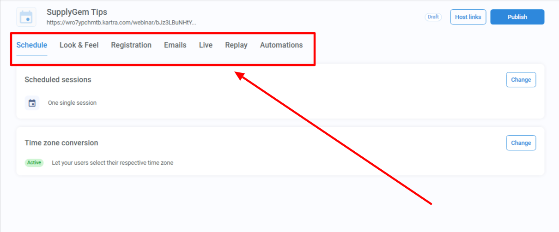Image resolution: width=559 pixels, height=232 pixels.
Task: Click Change for Time zone conversion
Action: pos(521,143)
